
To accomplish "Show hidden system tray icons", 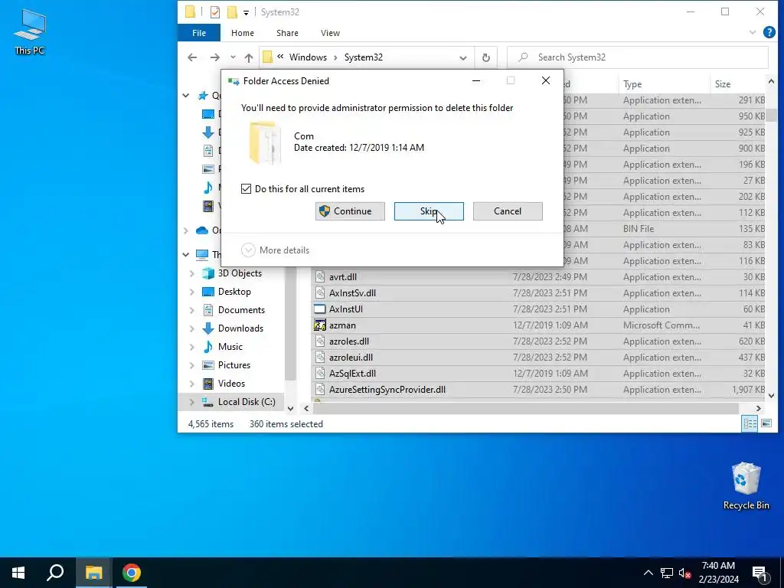I will [x=648, y=573].
